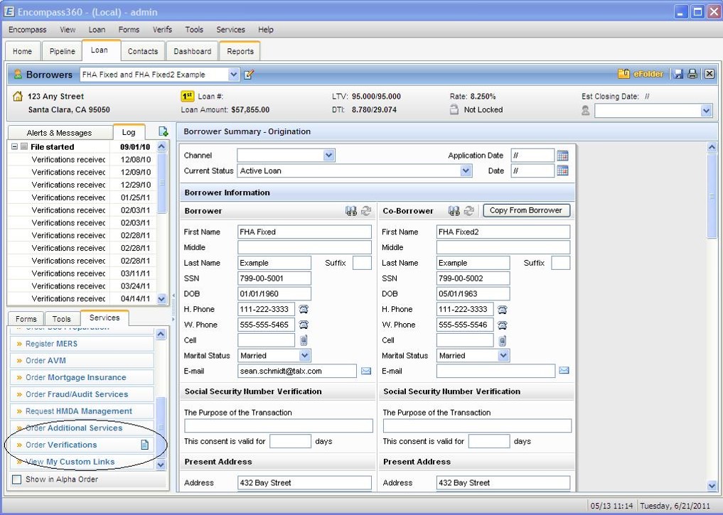This screenshot has height=515, width=723.
Task: Toggle the File started checkbox
Action: [24, 146]
